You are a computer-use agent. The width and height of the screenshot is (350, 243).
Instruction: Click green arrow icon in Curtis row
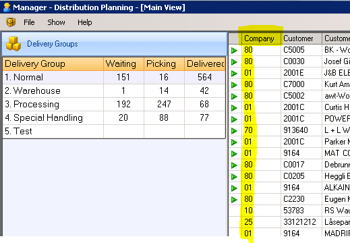point(234,107)
